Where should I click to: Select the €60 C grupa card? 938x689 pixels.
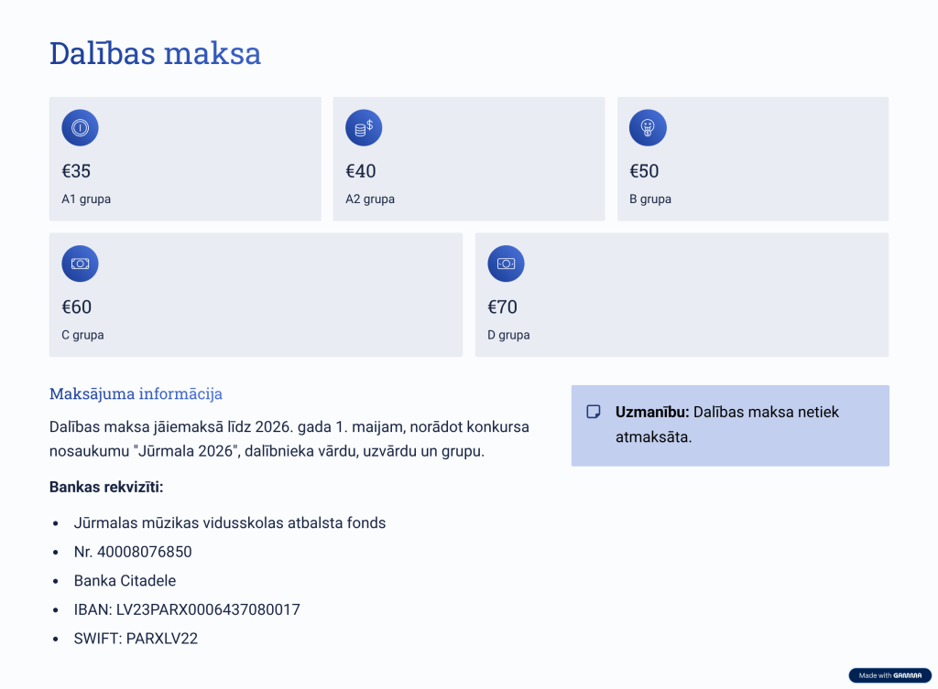click(256, 295)
